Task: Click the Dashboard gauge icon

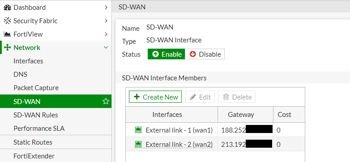Action: tap(7, 7)
